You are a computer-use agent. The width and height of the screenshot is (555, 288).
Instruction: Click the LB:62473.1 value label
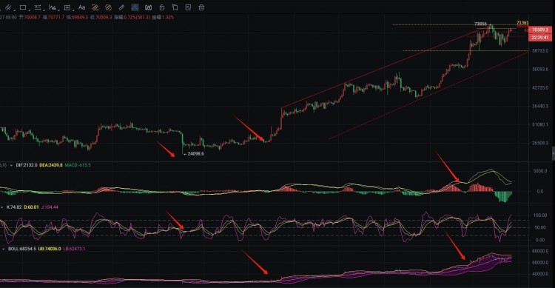click(74, 249)
